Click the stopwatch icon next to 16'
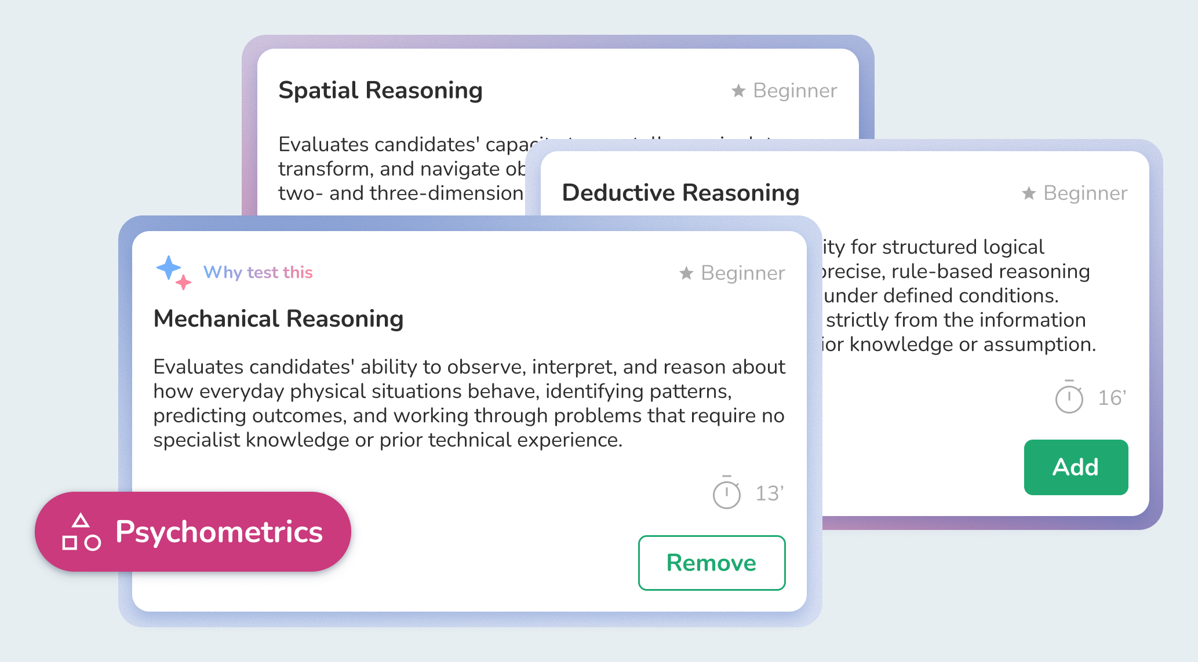1198x662 pixels. 1069,397
